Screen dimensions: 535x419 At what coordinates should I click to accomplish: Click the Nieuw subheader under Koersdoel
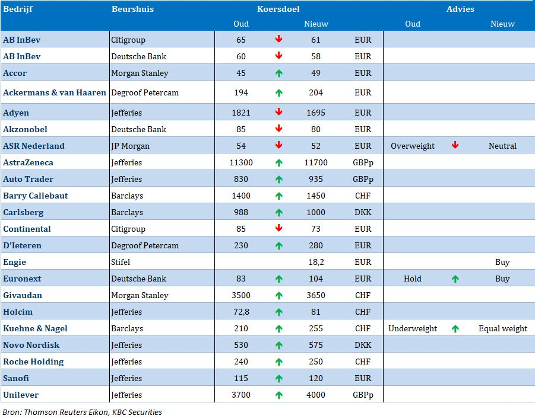[316, 24]
